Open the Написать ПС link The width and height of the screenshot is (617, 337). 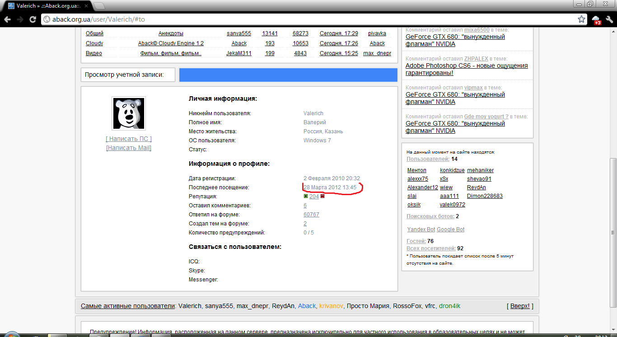click(x=129, y=139)
